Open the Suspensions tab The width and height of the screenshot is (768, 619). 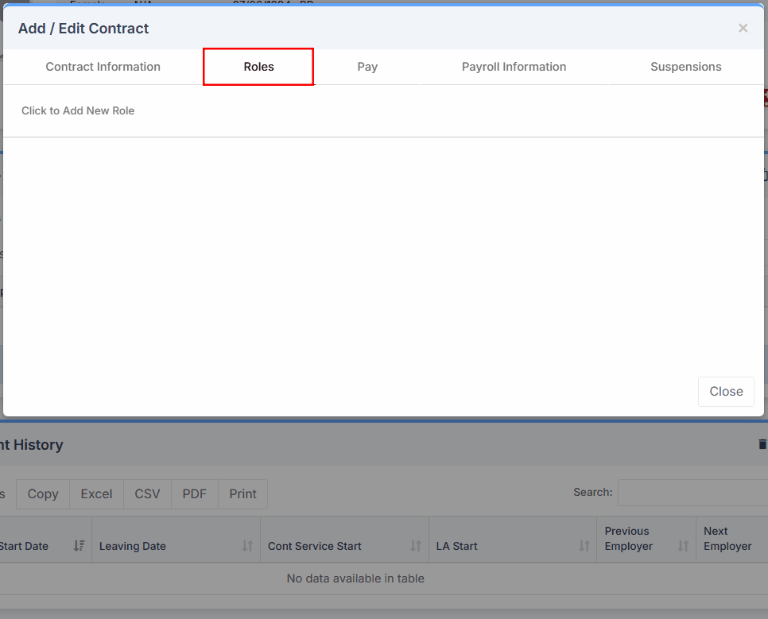pos(685,67)
